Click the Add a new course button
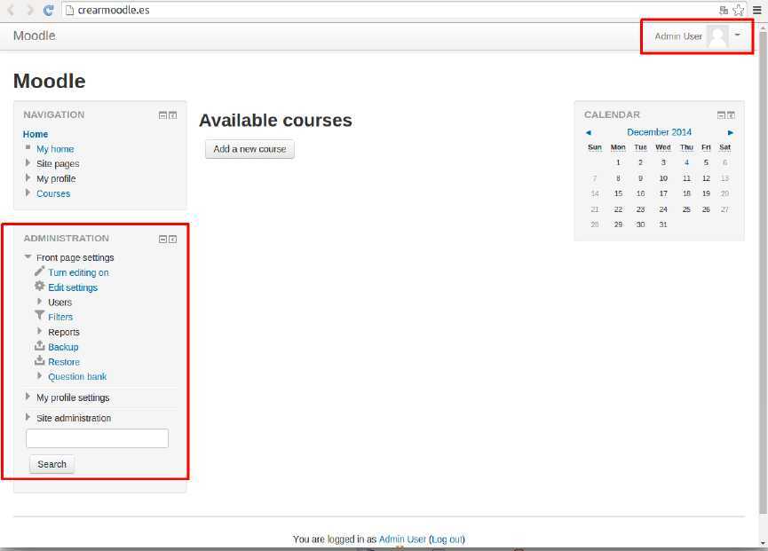 [x=249, y=149]
